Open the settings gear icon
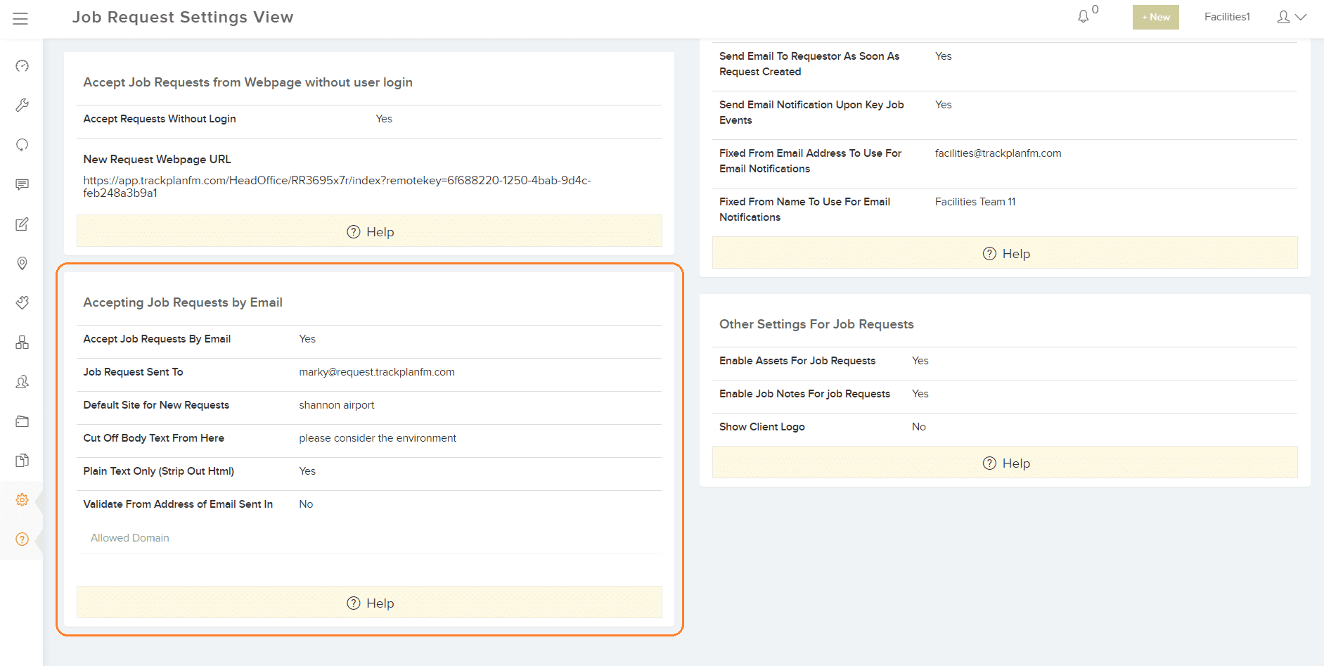The height and width of the screenshot is (666, 1324). click(x=22, y=499)
